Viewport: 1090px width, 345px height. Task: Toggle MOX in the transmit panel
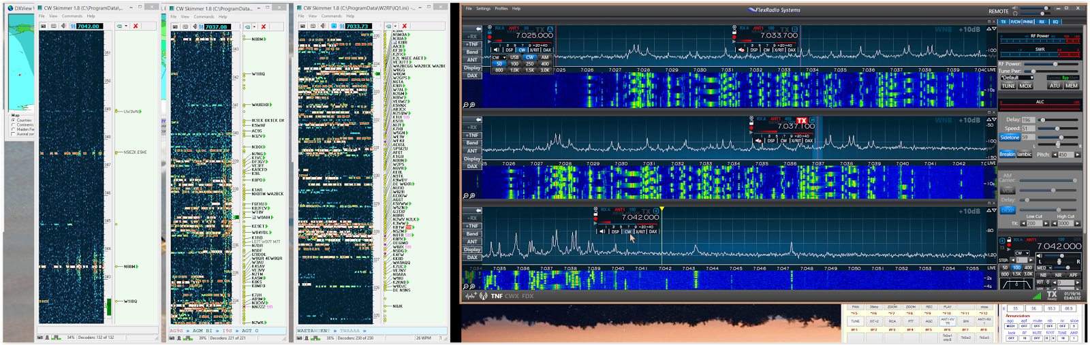[1025, 86]
